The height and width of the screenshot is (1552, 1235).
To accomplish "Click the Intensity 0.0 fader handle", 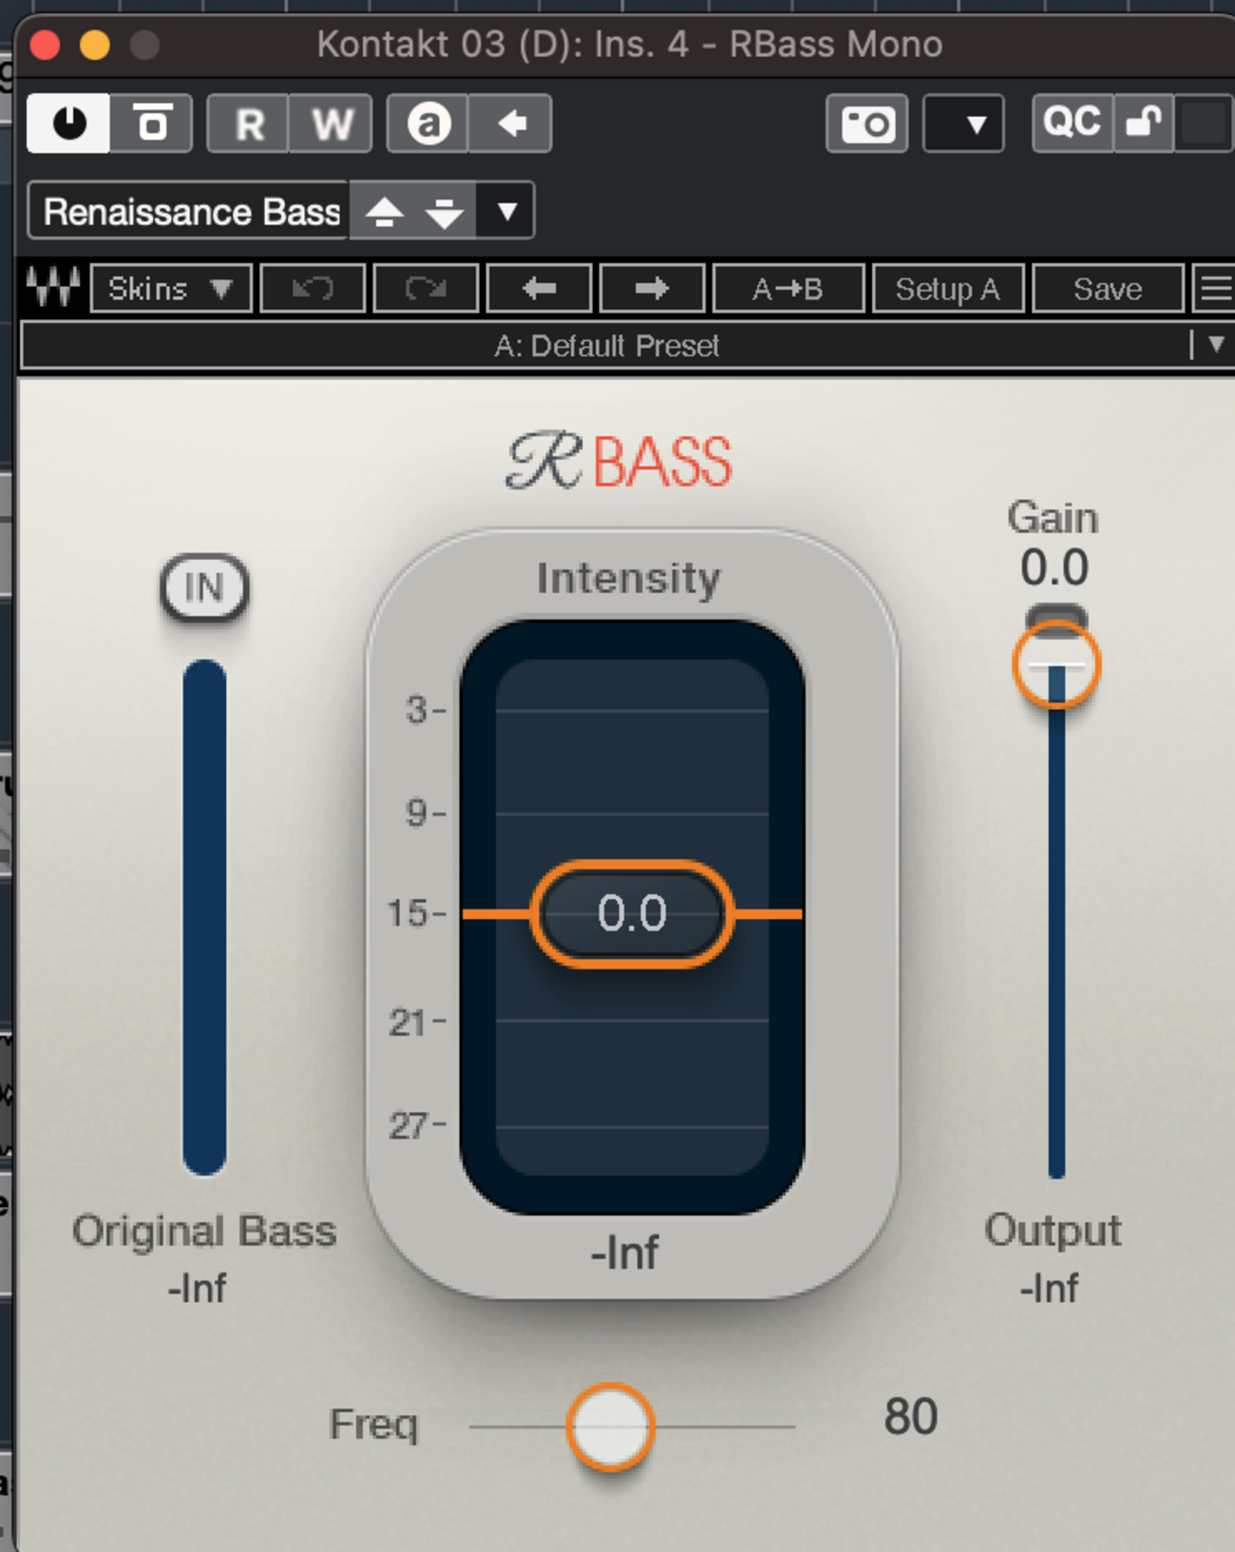I will (x=632, y=913).
